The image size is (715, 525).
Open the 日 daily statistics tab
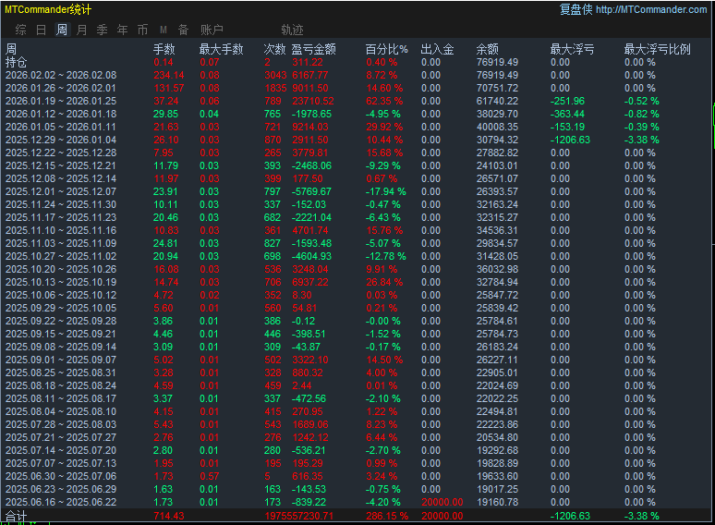click(x=41, y=30)
